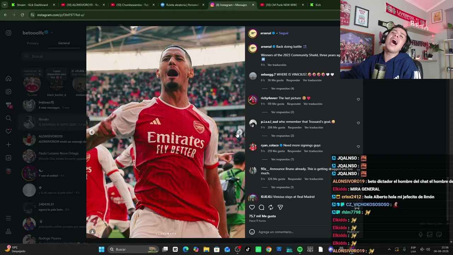Open TikTok from the taskbar
This screenshot has width=453, height=255.
coord(248,249)
